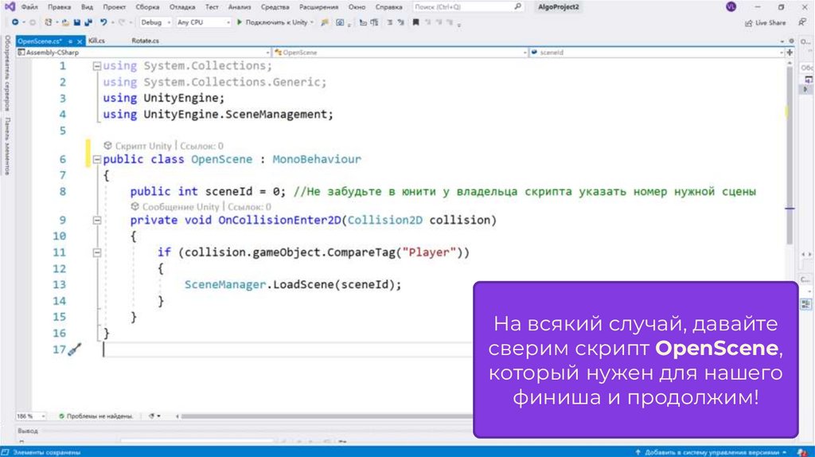Click the notifications icon in status bar
The height and width of the screenshot is (457, 815).
804,451
